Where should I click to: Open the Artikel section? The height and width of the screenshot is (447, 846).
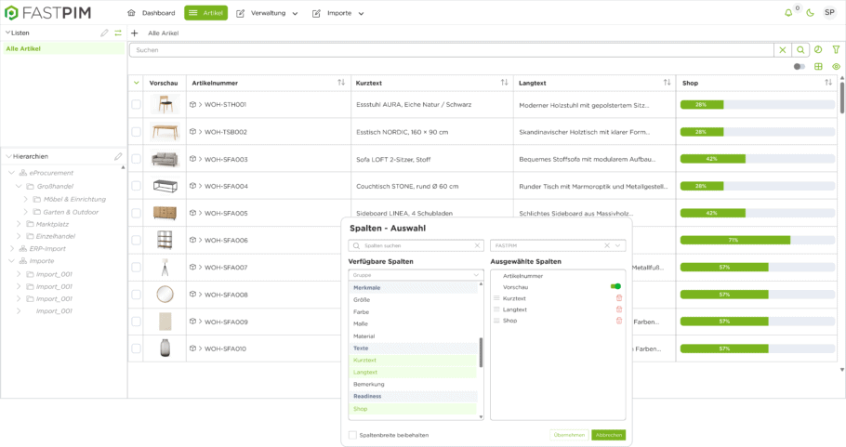pos(205,13)
